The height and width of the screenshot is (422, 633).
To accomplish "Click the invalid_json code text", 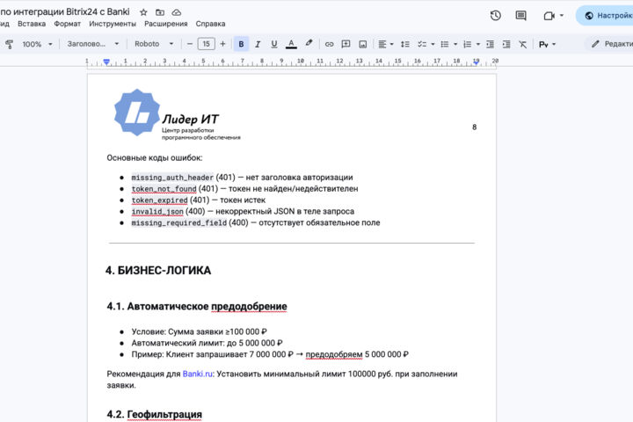I will click(x=157, y=211).
